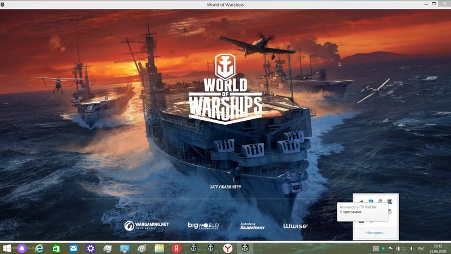Viewport: 451px width, 254px height.
Task: Open the green Windows Store icon
Action: point(56,248)
